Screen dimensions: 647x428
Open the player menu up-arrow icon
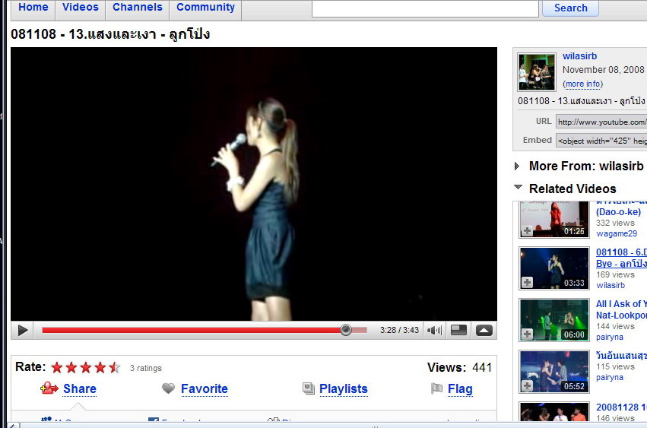(x=484, y=330)
